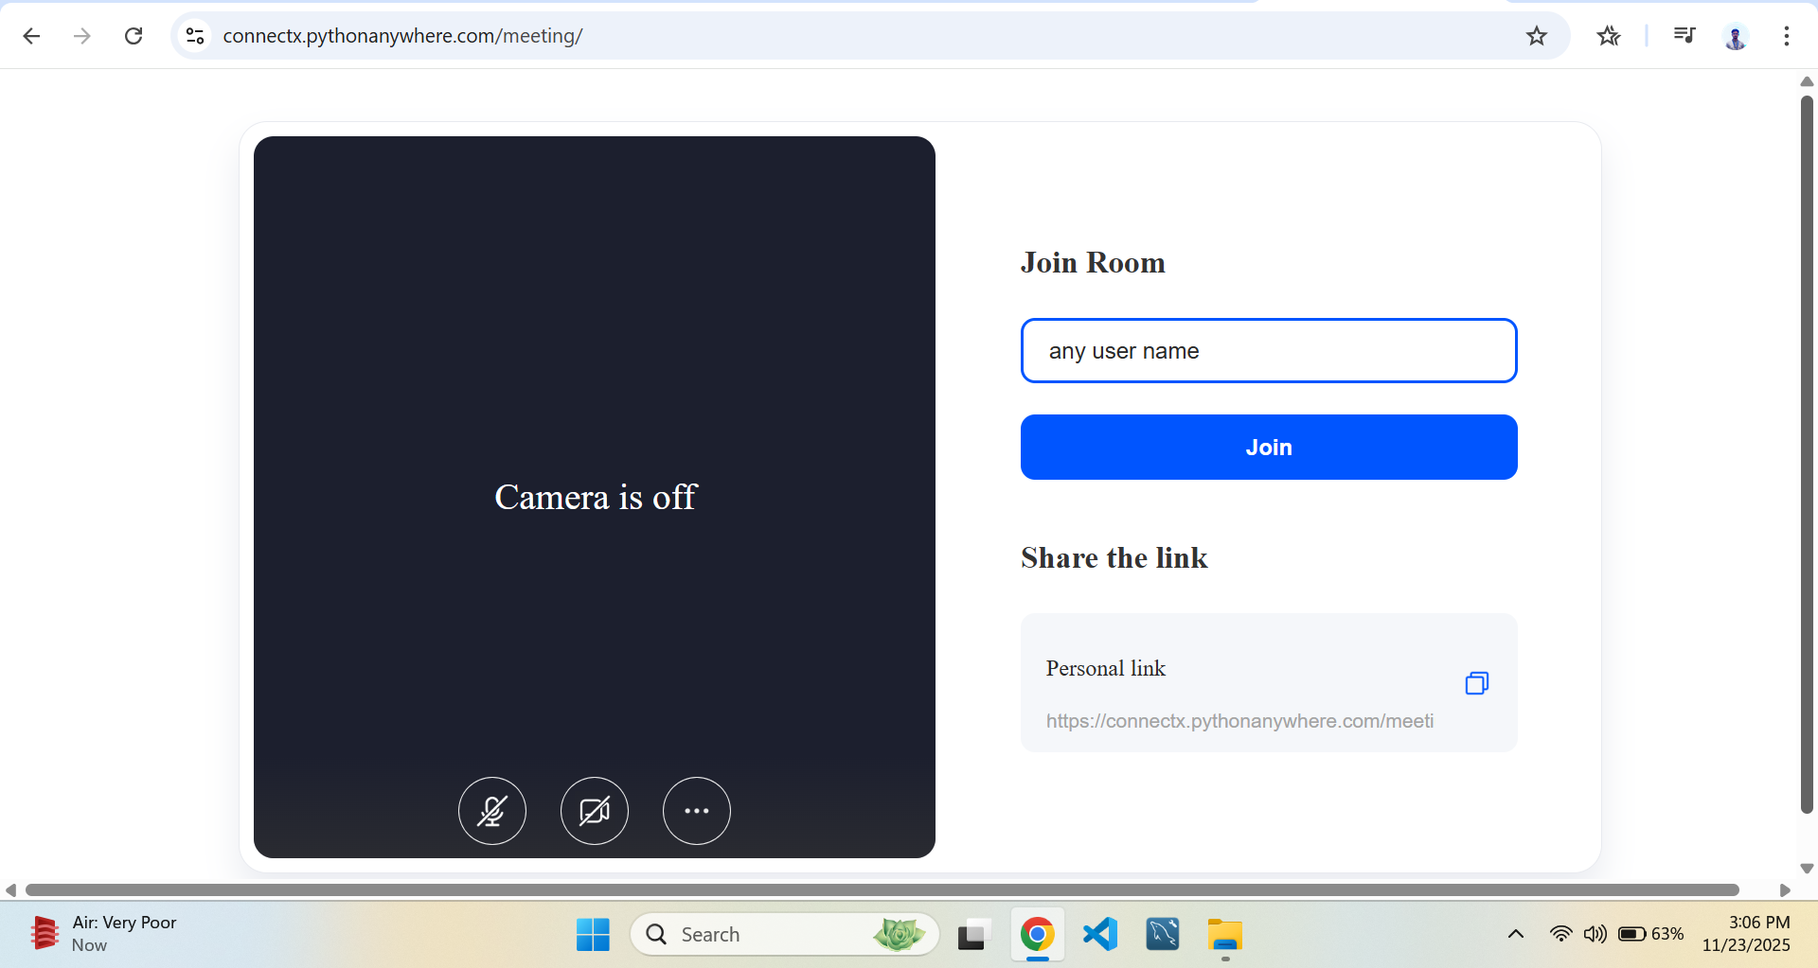Open Chrome three-dot menu
This screenshot has width=1818, height=968.
1786,36
